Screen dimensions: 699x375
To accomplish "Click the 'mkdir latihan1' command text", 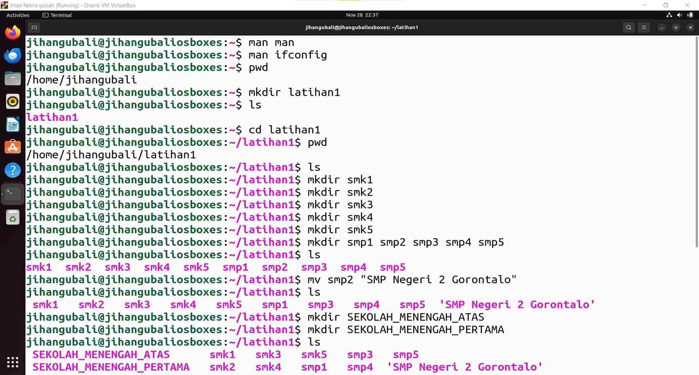I will point(294,92).
